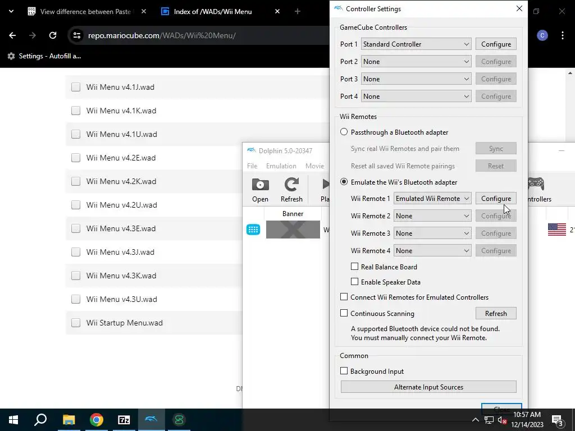Open GameCube Port 4 dropdown

(x=416, y=97)
